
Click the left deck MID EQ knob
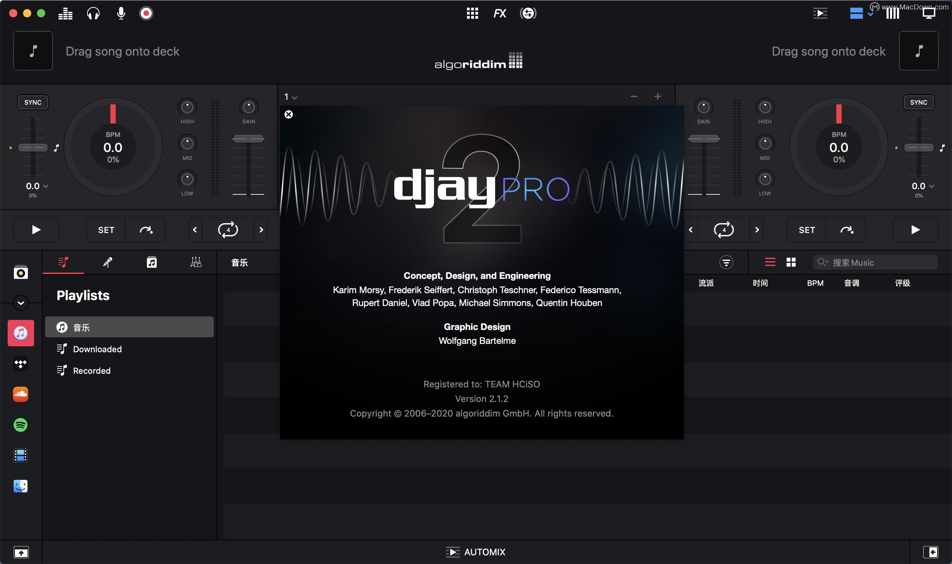pos(187,144)
